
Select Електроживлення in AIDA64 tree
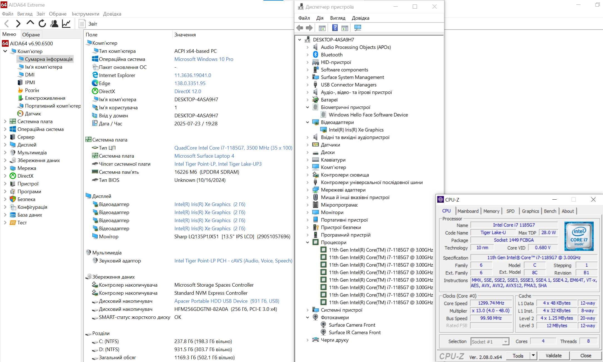point(45,98)
